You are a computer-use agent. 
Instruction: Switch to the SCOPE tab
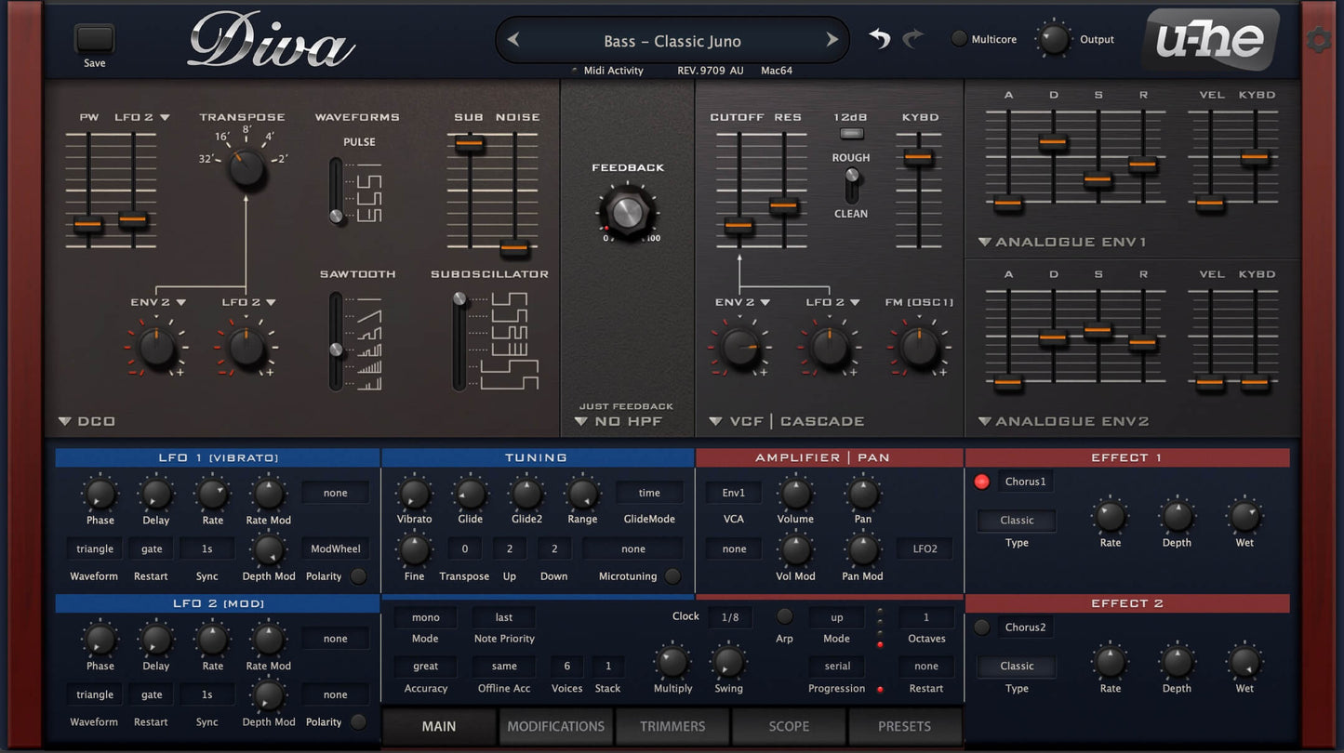click(x=789, y=726)
